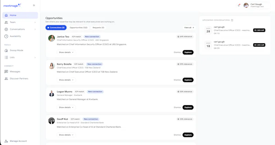Expand the Lists submenu chevron
275x145 pixels.
pos(35,58)
